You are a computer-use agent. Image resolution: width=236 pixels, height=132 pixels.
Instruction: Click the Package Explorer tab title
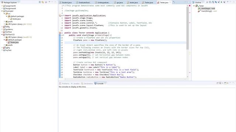[x=10, y=3]
